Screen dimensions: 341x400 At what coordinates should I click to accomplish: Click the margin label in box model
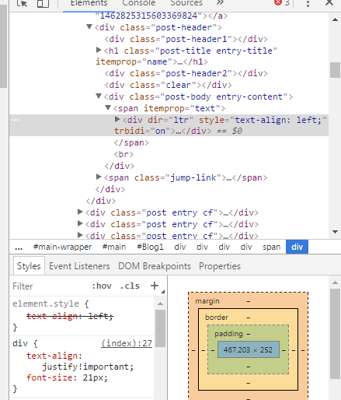tap(207, 301)
